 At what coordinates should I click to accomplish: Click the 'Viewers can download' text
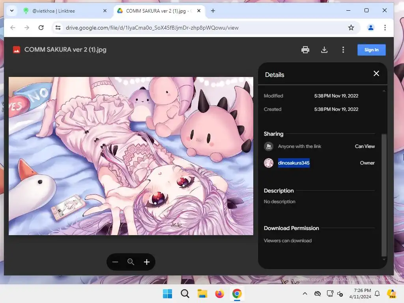click(x=288, y=241)
